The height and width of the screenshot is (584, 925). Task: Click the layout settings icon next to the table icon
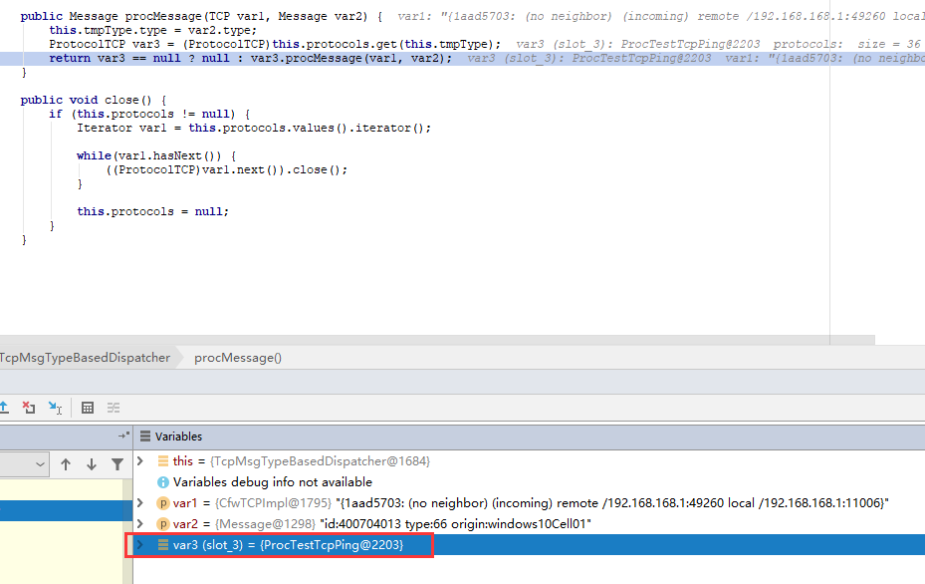[114, 408]
